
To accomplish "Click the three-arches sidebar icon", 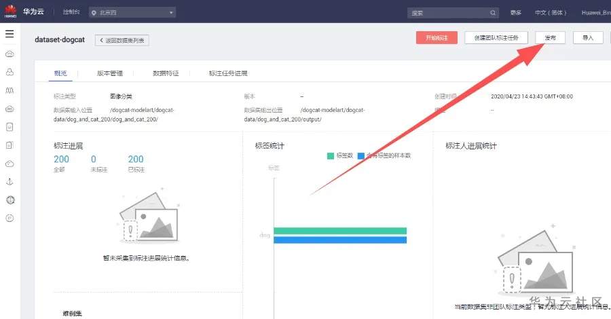I will pos(10,90).
